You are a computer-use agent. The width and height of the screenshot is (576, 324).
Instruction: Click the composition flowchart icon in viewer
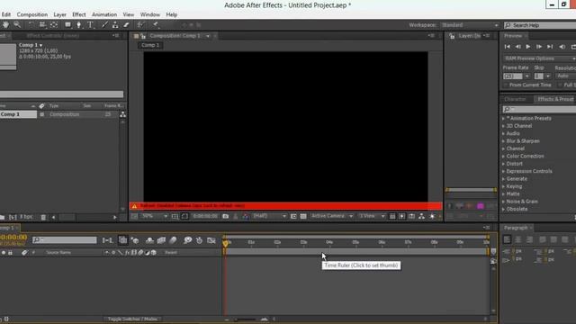click(422, 216)
